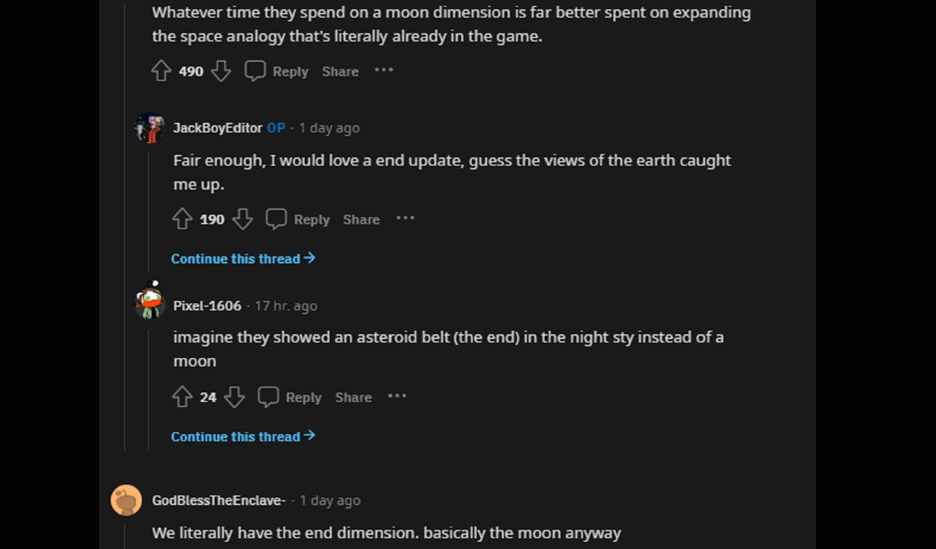Downvote Pixel-1606's asteroid belt comment

pyautogui.click(x=234, y=397)
